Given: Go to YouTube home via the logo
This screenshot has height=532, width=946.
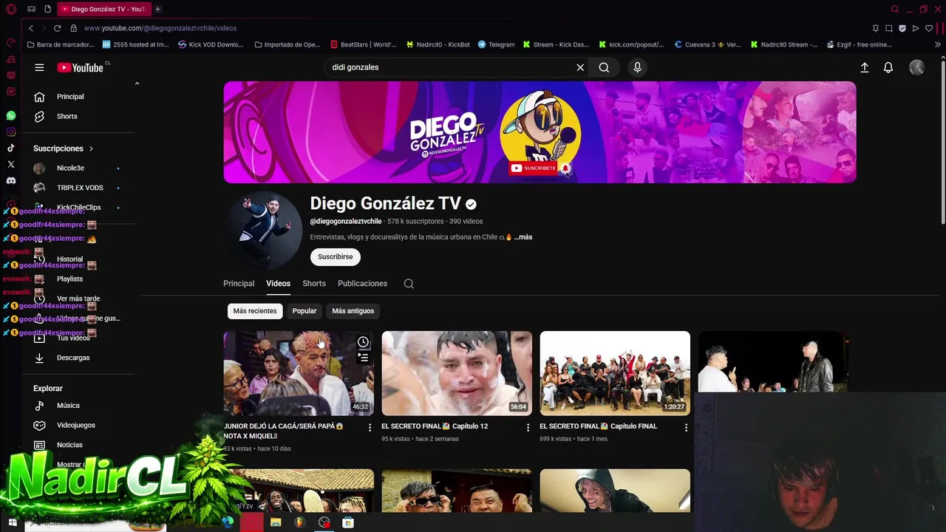Looking at the screenshot, I should click(80, 67).
